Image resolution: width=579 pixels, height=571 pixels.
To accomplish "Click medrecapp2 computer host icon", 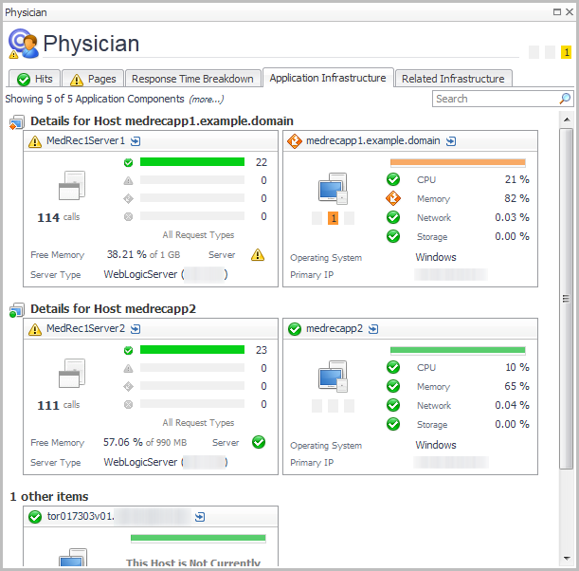I will pos(333,377).
